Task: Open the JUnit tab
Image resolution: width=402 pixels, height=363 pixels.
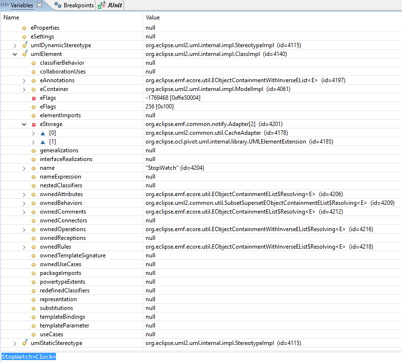Action: click(x=110, y=5)
